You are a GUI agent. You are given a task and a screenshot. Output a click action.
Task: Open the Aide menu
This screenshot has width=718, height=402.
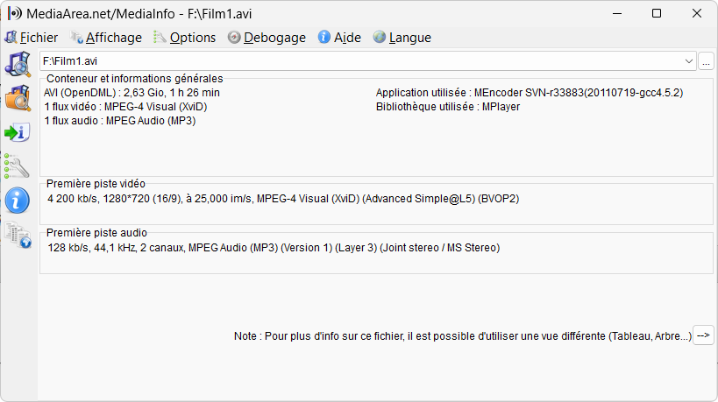point(340,38)
